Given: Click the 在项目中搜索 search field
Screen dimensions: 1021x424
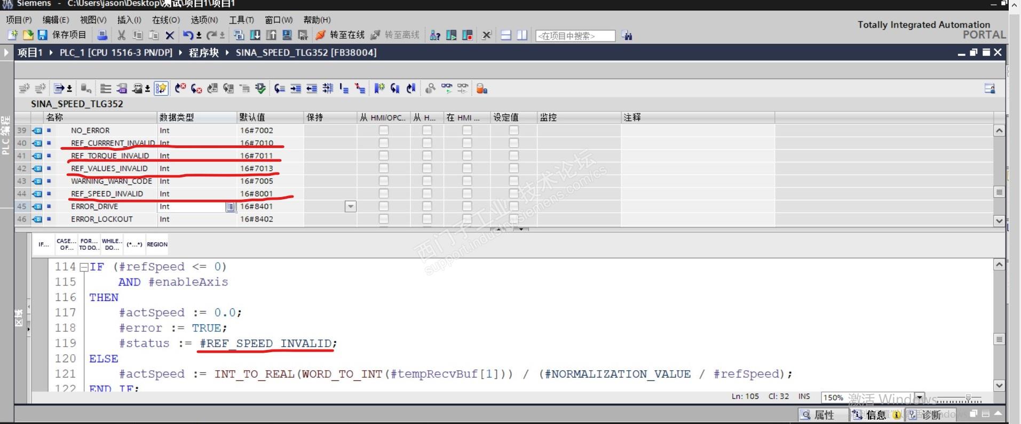Looking at the screenshot, I should [575, 36].
